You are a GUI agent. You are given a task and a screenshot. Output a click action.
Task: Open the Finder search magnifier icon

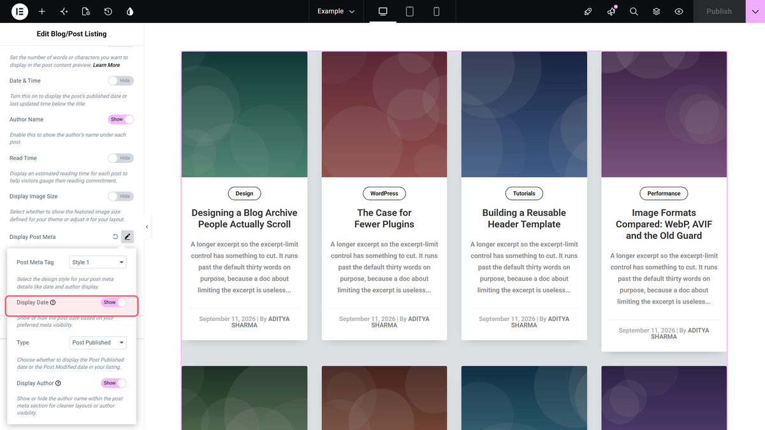tap(634, 11)
